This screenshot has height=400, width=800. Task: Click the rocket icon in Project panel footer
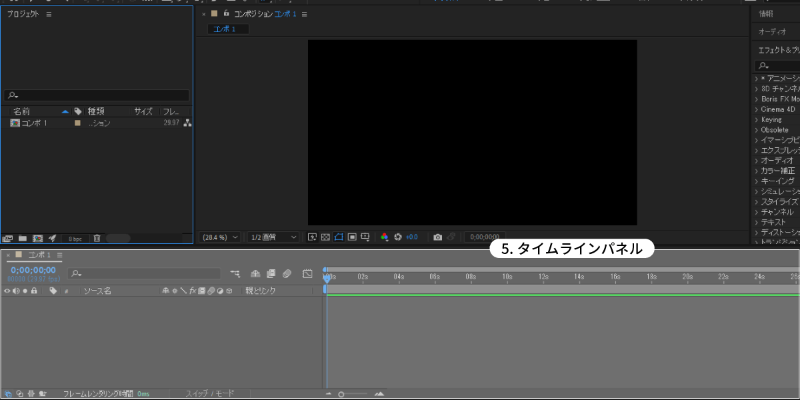tap(53, 238)
